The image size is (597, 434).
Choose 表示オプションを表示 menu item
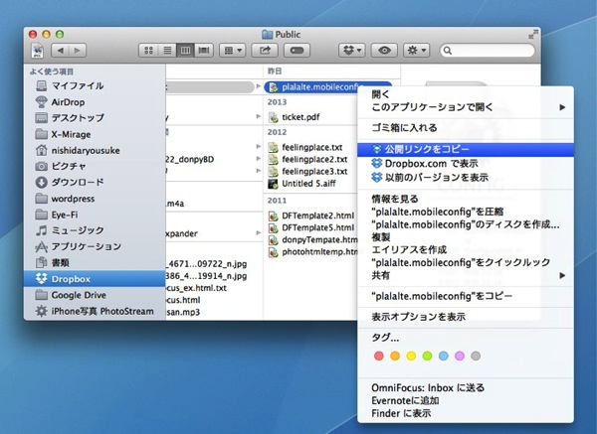[466, 317]
